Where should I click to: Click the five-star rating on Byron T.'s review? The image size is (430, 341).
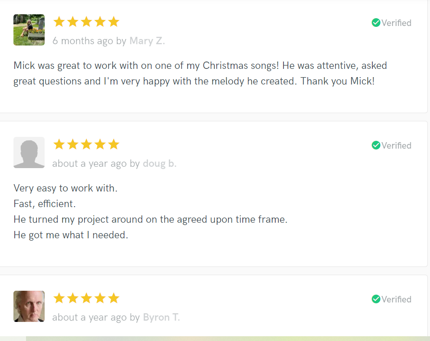click(x=86, y=298)
